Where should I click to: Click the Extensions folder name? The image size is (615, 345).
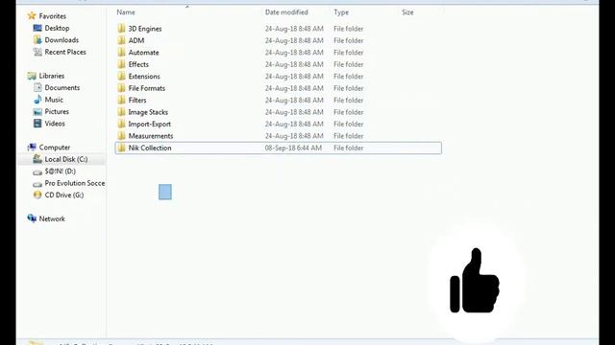tap(144, 77)
